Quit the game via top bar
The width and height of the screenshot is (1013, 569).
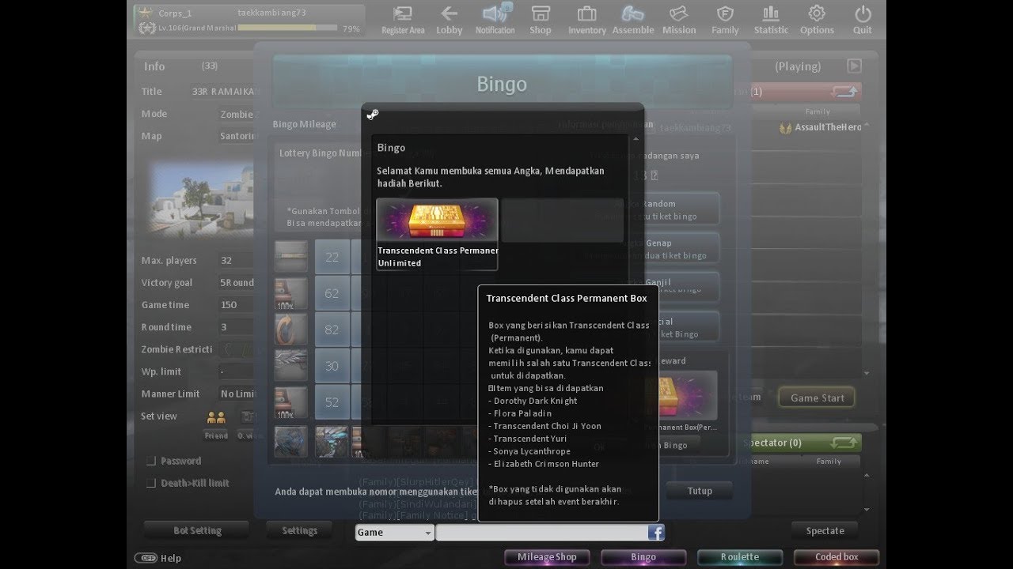862,20
